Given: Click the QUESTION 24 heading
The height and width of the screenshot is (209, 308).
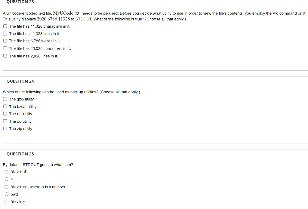Looking at the screenshot, I should pos(20,81).
